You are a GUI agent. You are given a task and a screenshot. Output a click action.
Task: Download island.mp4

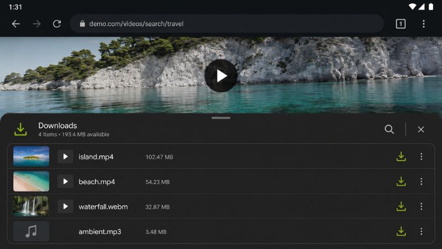pos(401,157)
